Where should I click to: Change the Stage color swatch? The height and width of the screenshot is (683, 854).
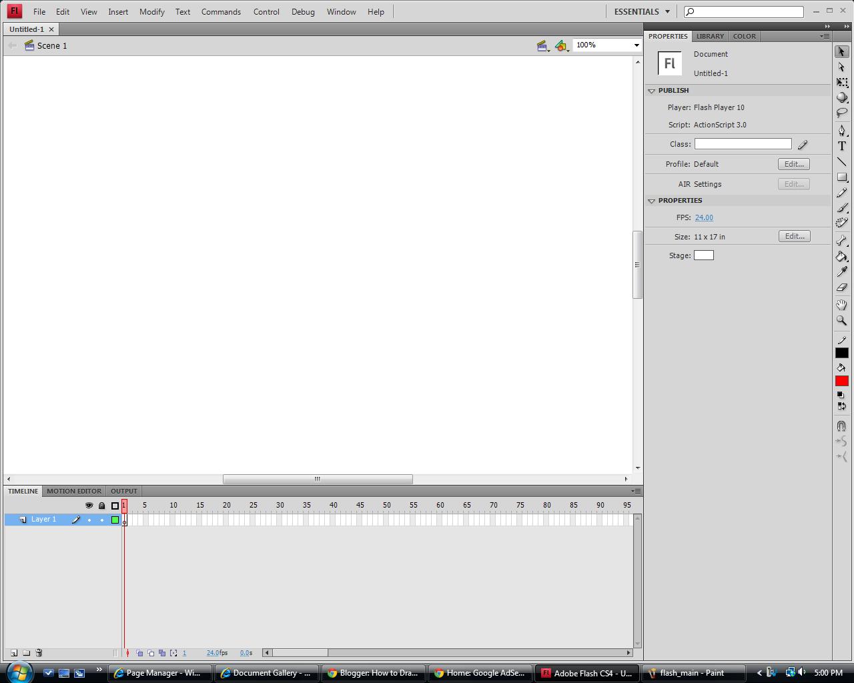[x=703, y=255]
